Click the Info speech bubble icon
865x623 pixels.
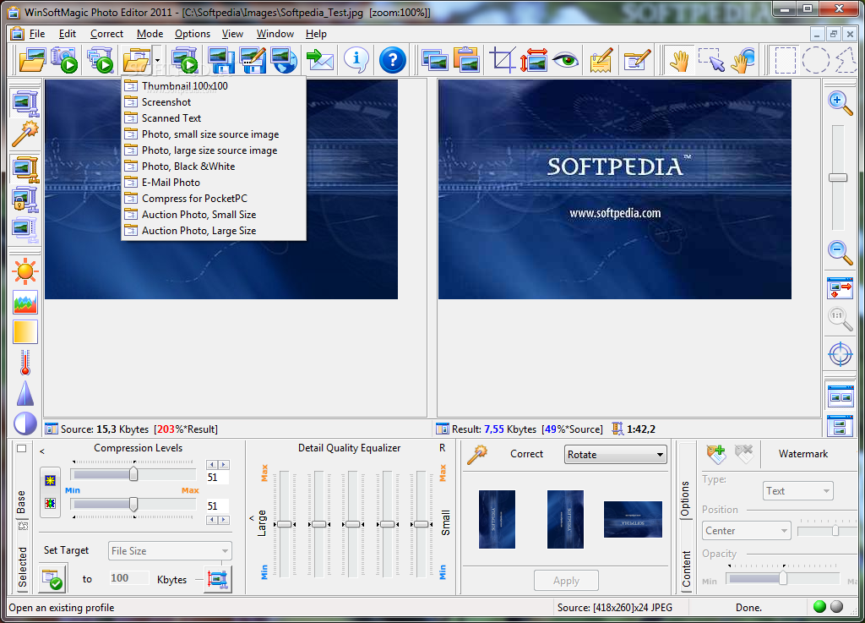(356, 60)
